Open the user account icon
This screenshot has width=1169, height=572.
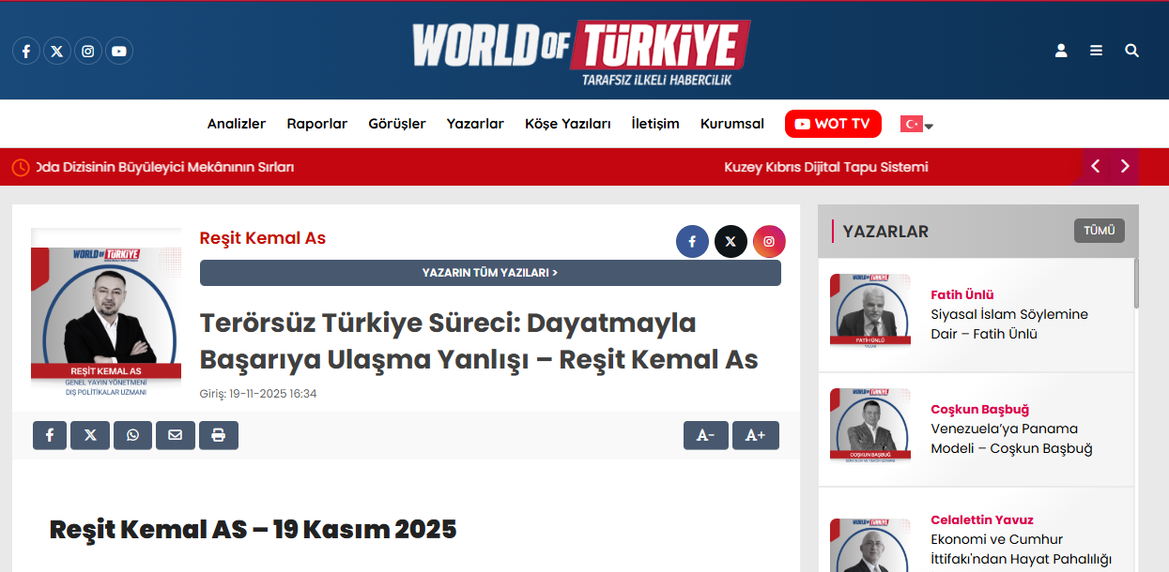coord(1061,51)
